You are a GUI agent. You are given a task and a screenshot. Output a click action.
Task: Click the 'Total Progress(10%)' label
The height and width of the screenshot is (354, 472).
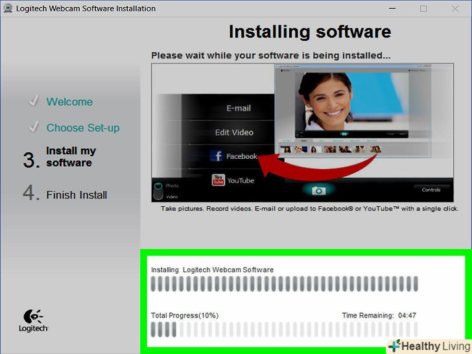click(185, 316)
